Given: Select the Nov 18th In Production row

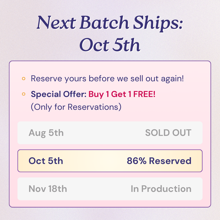Looking at the screenshot, I should [x=110, y=189].
